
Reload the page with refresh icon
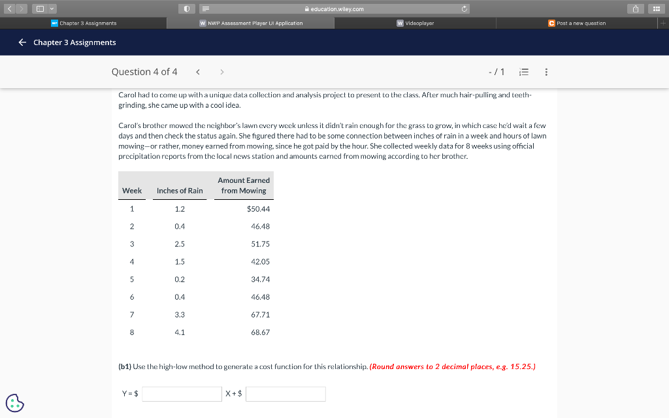point(465,8)
